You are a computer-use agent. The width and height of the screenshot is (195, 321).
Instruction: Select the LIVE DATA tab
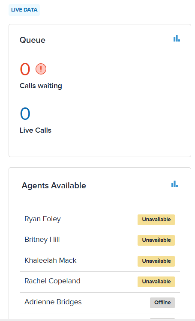24,10
